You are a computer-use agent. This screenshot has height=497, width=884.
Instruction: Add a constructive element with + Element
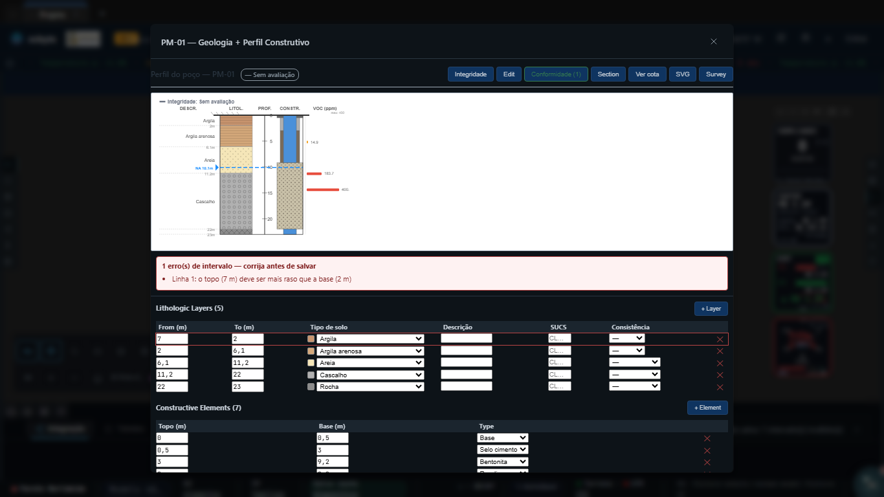click(x=707, y=408)
